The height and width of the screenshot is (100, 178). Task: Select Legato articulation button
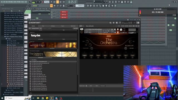coord(105,55)
